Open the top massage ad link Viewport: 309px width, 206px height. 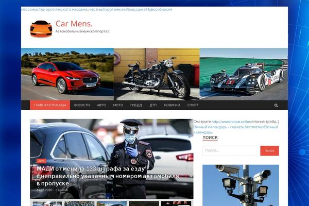(97, 9)
